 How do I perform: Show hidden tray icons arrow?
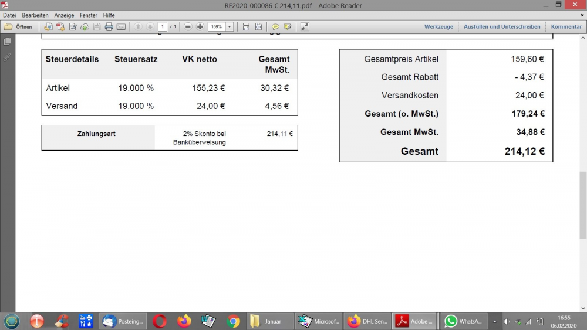coord(494,322)
